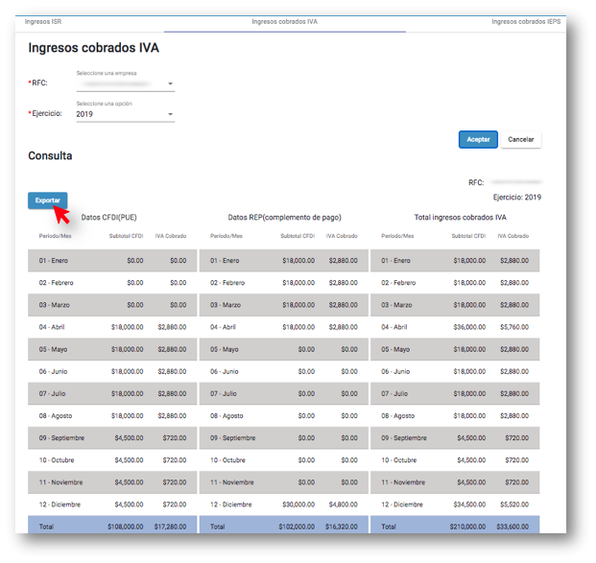The width and height of the screenshot is (596, 563).
Task: Select 07 - Julio row in REP table
Action: (283, 393)
